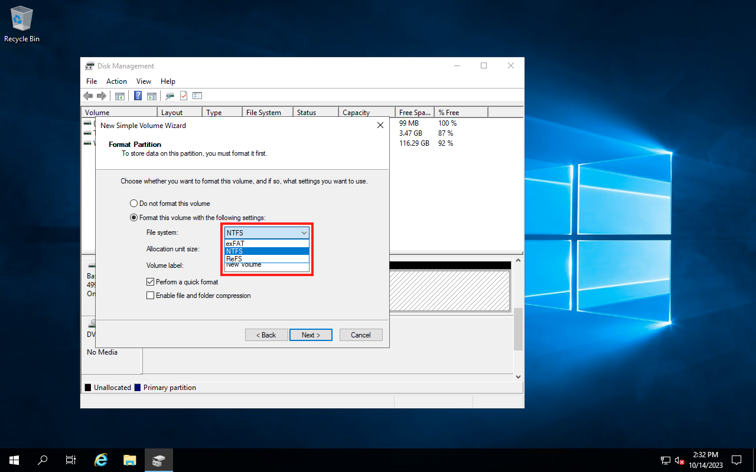Click the 'Unallocated' legend label

tap(112, 388)
